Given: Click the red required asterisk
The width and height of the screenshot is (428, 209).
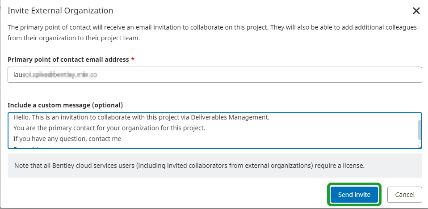Looking at the screenshot, I should pos(133,60).
